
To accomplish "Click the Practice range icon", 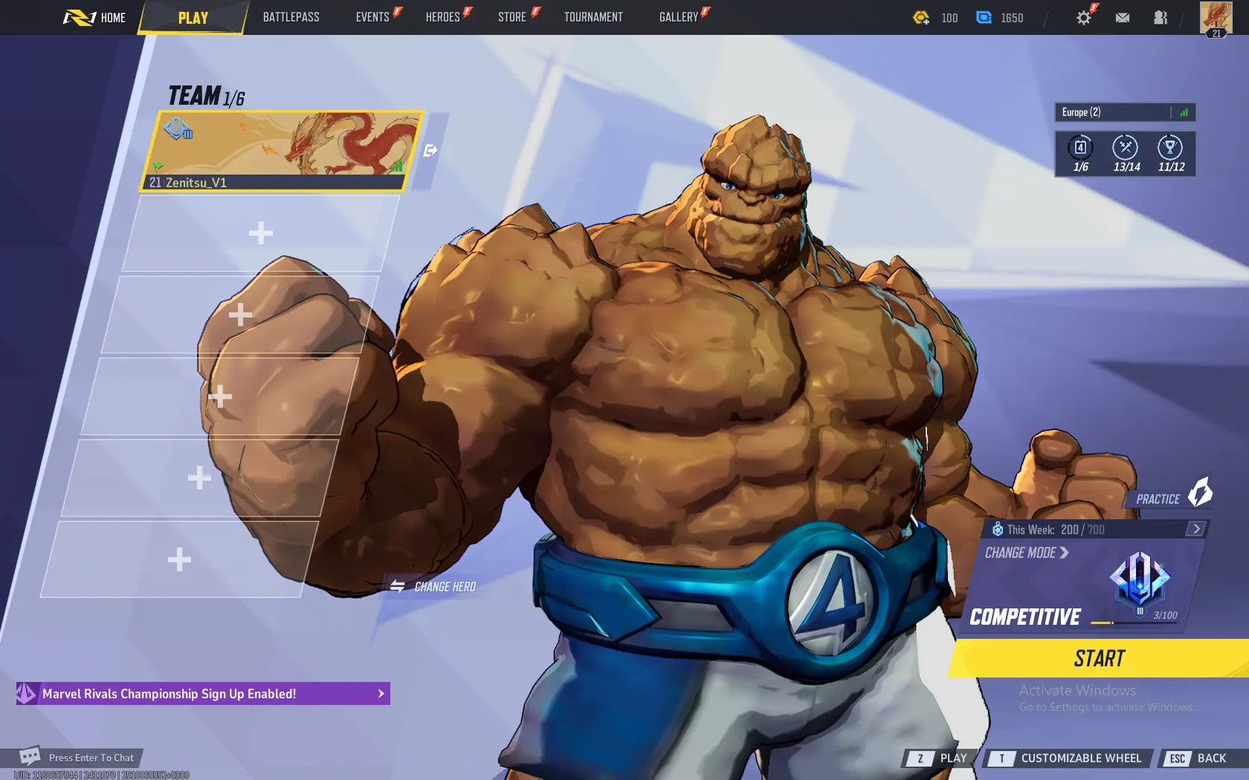I will click(1199, 493).
